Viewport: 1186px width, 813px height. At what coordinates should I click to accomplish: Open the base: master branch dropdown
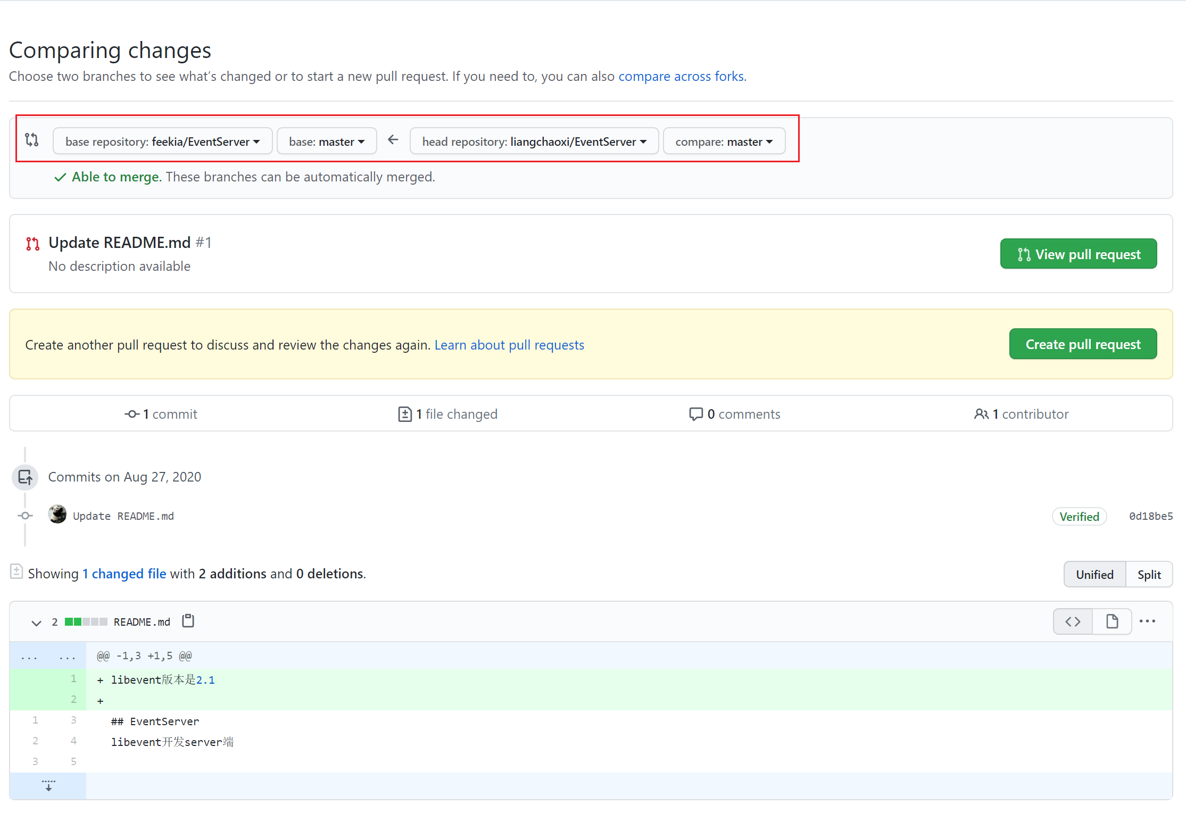click(327, 142)
